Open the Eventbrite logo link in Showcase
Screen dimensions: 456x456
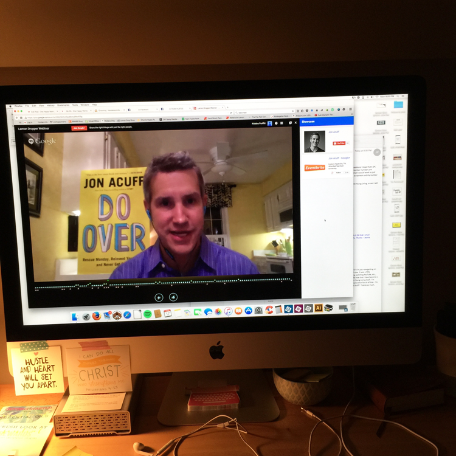pyautogui.click(x=315, y=168)
